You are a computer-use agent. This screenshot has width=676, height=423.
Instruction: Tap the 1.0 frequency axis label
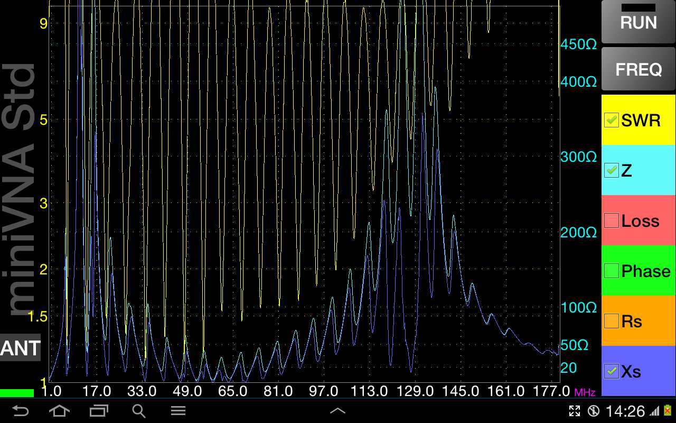[51, 391]
